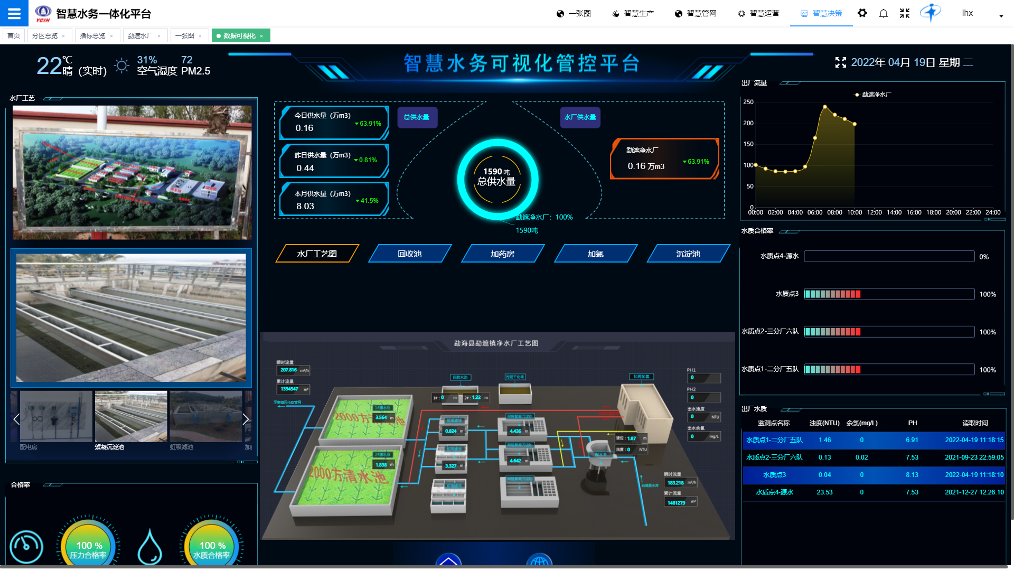This screenshot has width=1014, height=570.
Task: Close the 数据可视化 tab
Action: [x=261, y=36]
